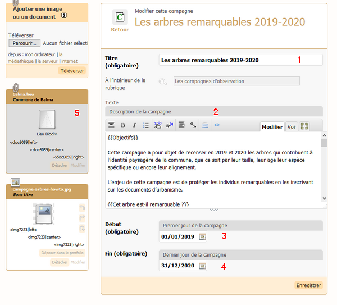Apply bold formatting in text toolbar
Viewport: 337px width, 305px height.
[123, 125]
